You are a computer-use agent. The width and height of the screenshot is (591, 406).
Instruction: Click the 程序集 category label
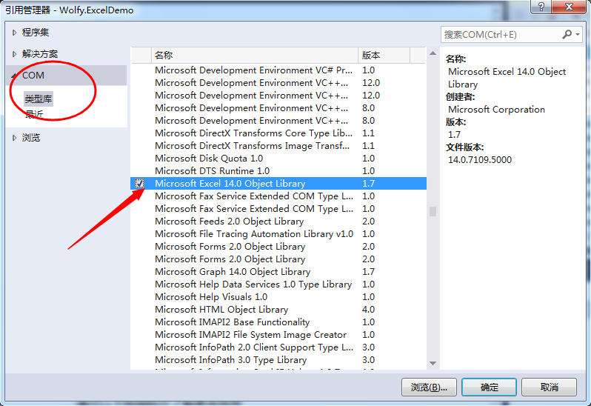pos(36,33)
